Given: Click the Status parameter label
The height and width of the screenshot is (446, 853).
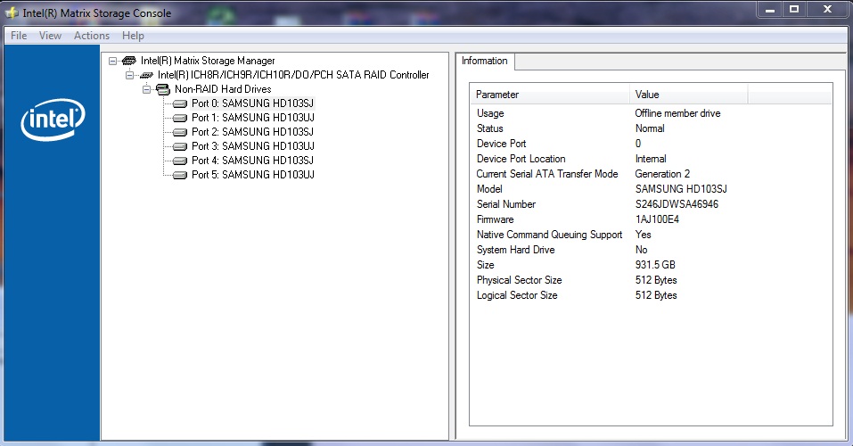Looking at the screenshot, I should [490, 128].
